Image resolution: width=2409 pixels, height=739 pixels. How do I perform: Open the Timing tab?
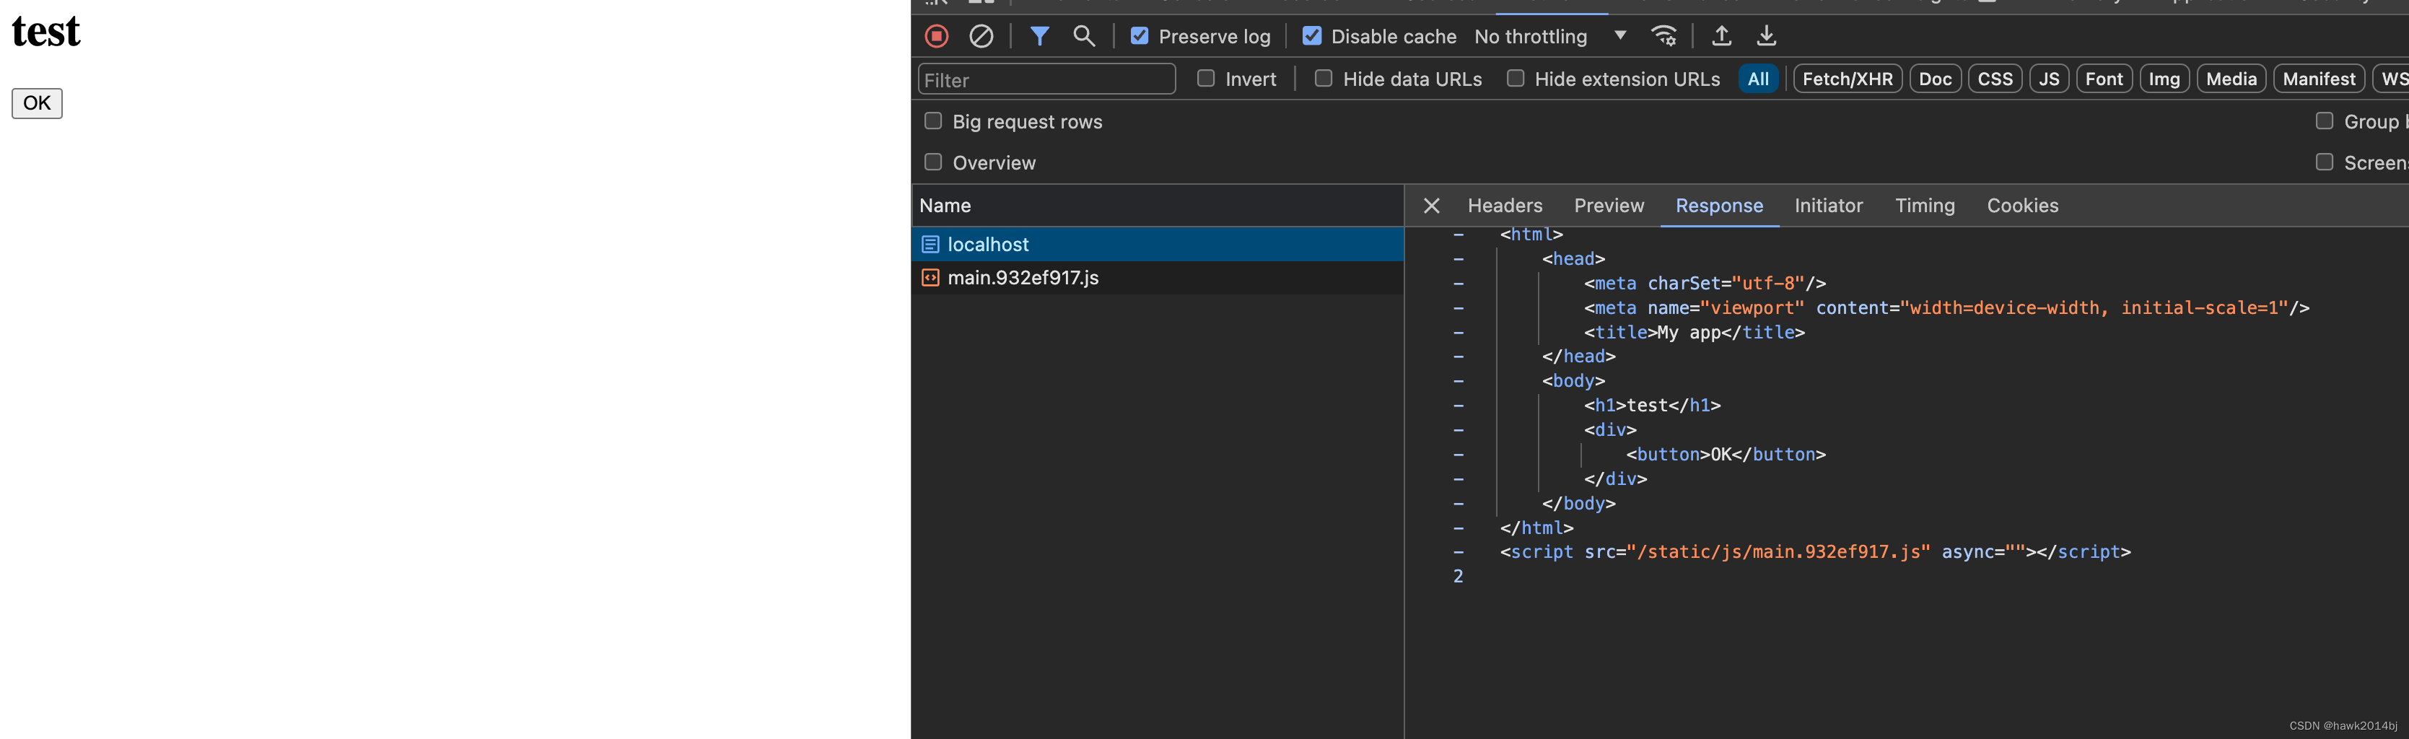tap(1925, 206)
